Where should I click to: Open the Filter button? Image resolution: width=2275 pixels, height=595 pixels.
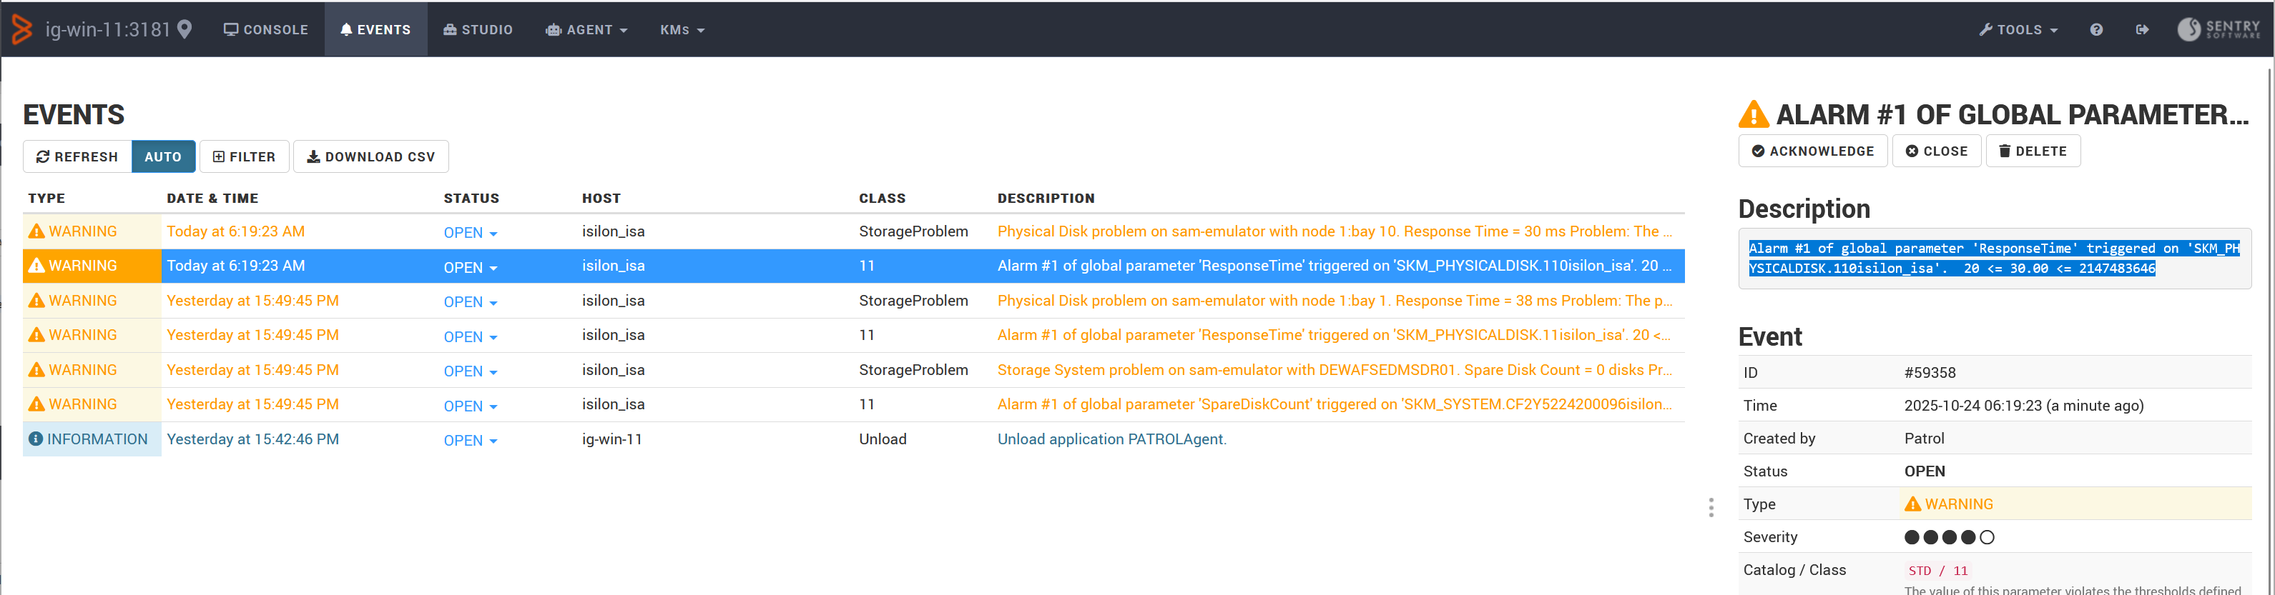click(244, 156)
